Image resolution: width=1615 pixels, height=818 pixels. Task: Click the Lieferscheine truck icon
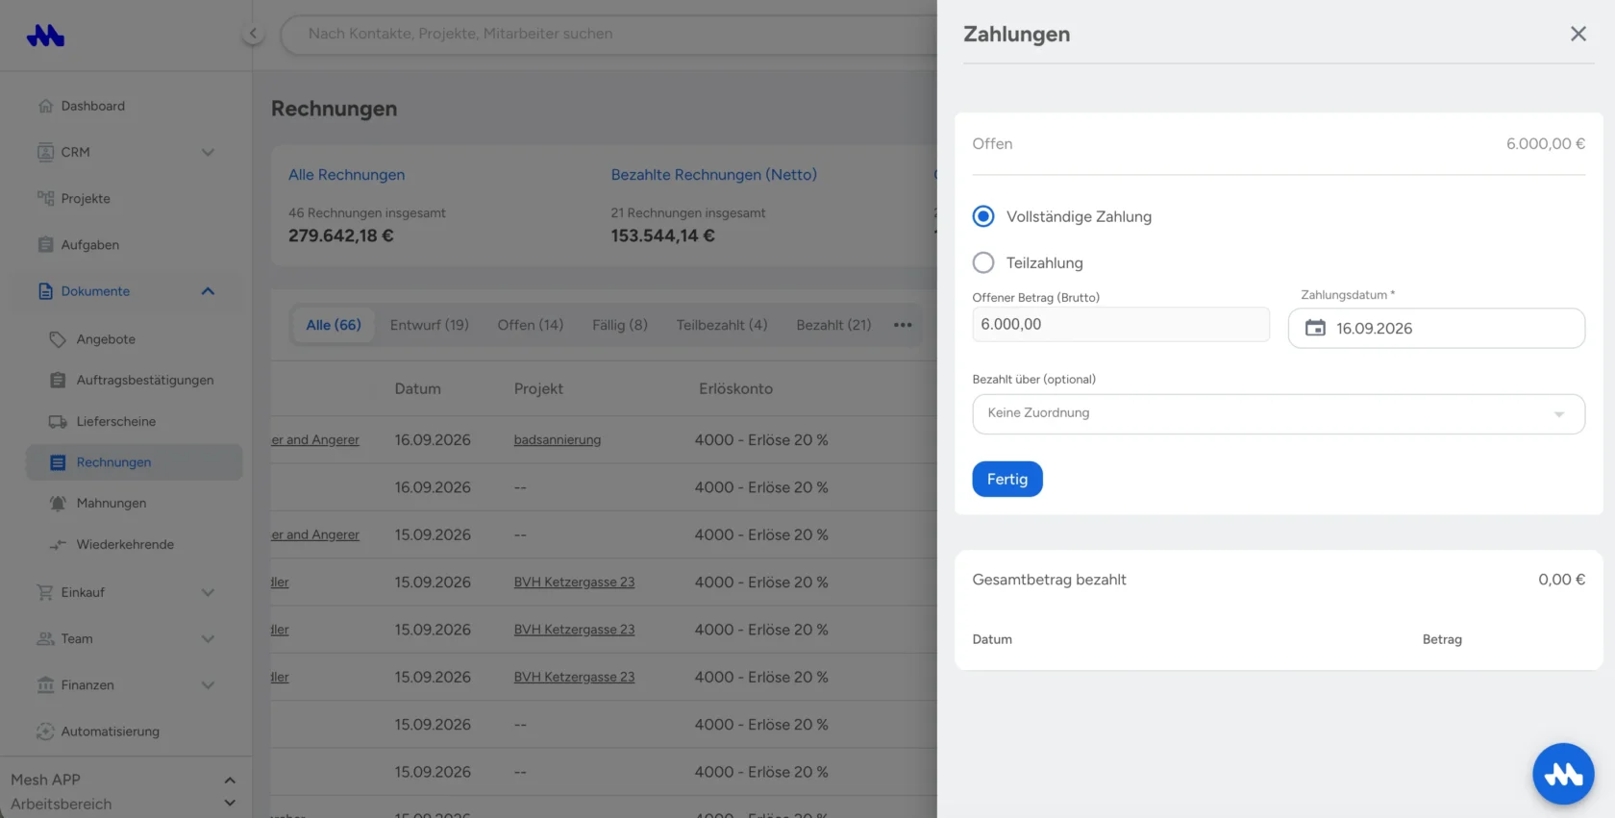pos(58,421)
